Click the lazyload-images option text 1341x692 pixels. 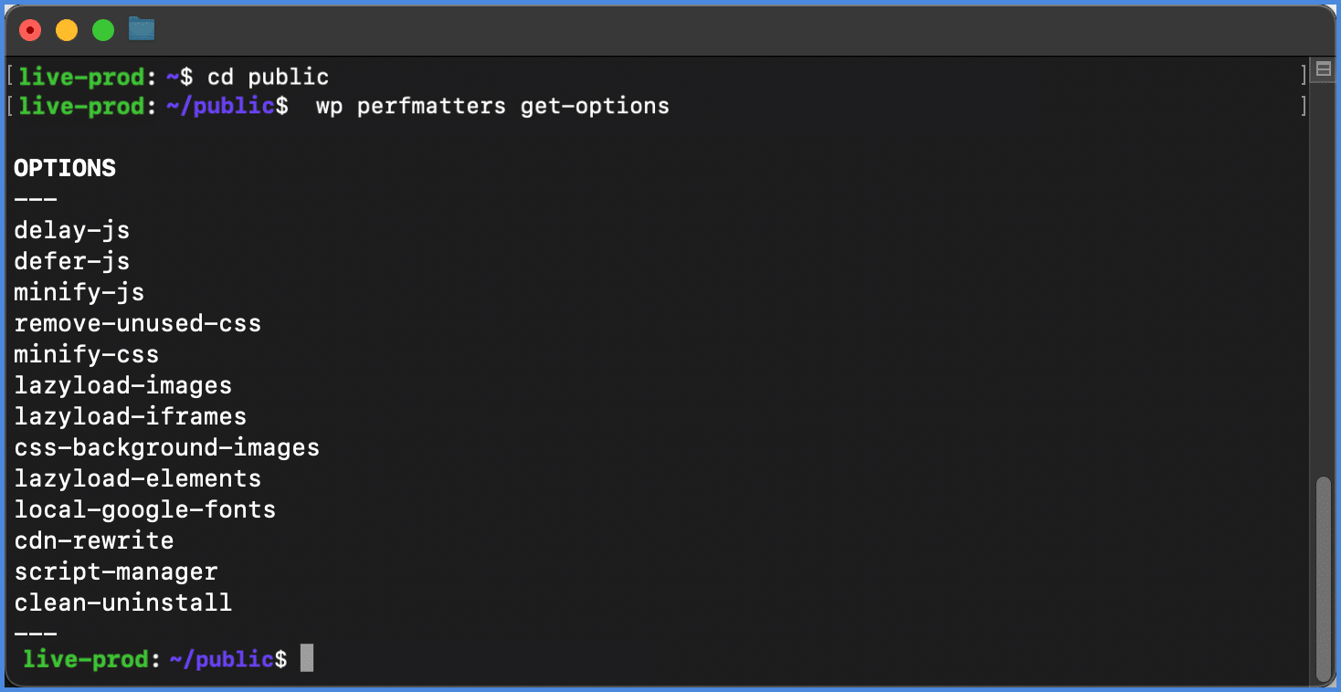point(122,385)
